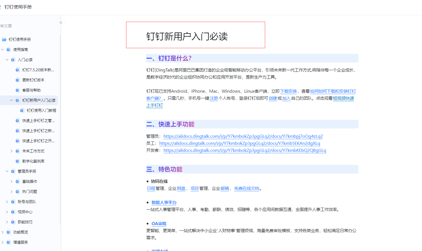This screenshot has height=251, width=422.
Task: Open 钉钉使用手册 root in sidebar
Action: click(20, 39)
